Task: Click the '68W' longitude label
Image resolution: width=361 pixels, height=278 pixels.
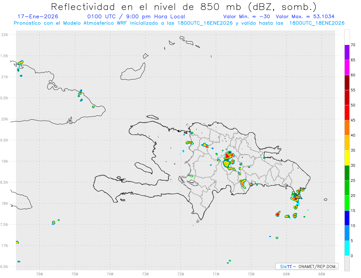Action: (322, 274)
